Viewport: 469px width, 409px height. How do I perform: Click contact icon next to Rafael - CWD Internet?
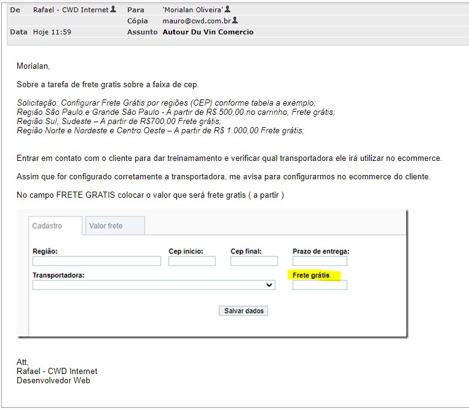113,9
